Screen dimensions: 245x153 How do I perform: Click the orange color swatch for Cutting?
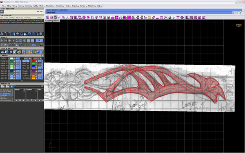(x=33, y=76)
